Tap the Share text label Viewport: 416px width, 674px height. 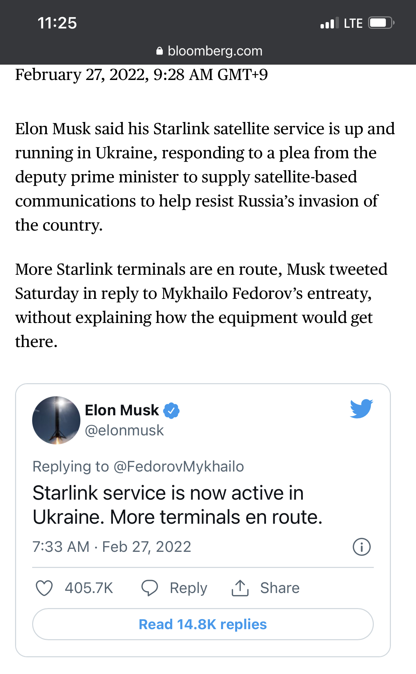coord(280,588)
